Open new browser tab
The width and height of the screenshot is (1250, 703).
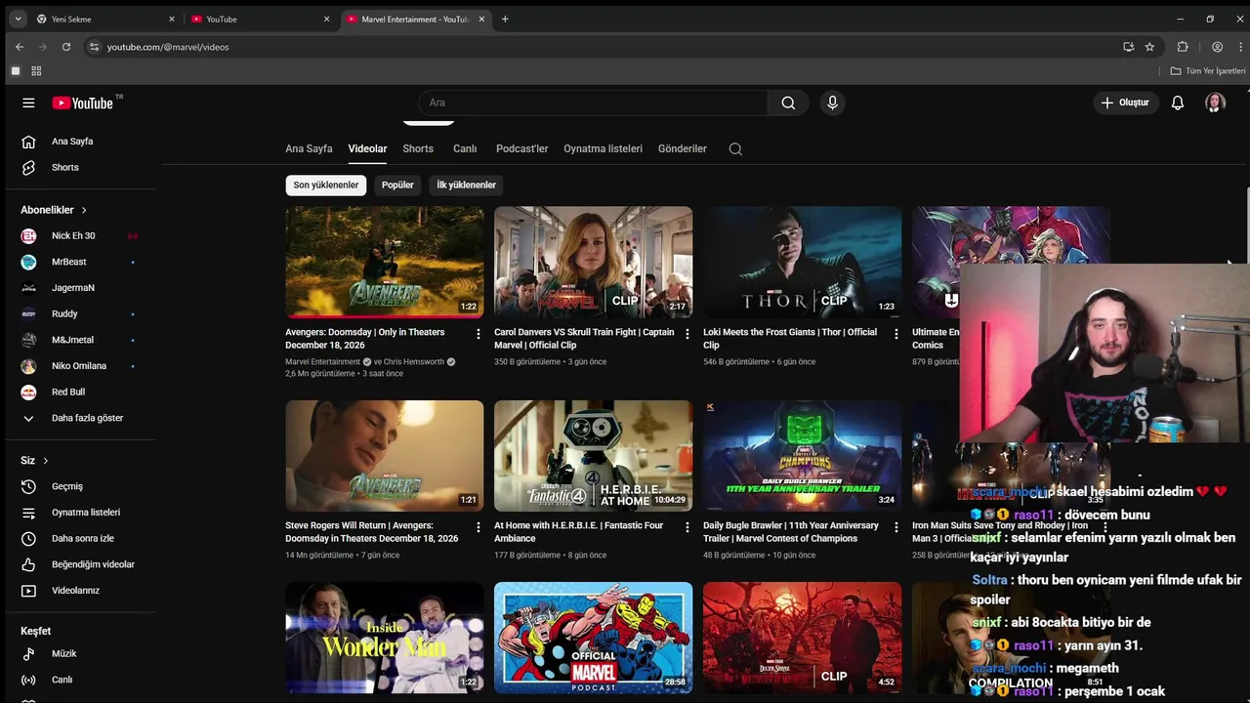[505, 19]
